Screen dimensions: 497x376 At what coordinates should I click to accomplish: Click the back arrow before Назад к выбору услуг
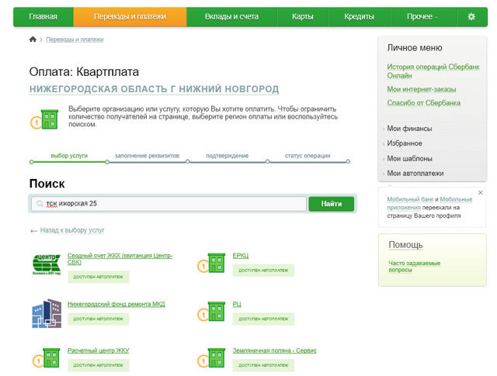[x=33, y=231]
